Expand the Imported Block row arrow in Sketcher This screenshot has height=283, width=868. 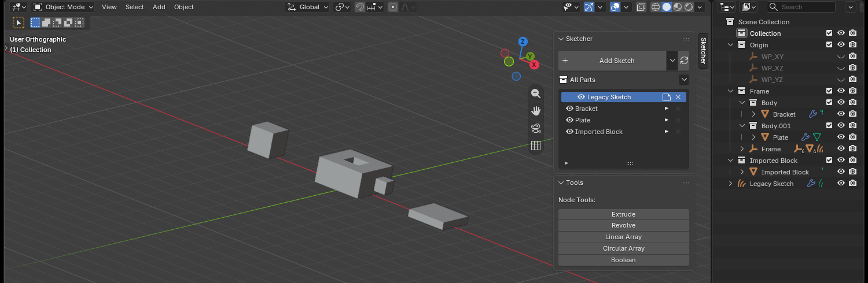click(x=667, y=132)
